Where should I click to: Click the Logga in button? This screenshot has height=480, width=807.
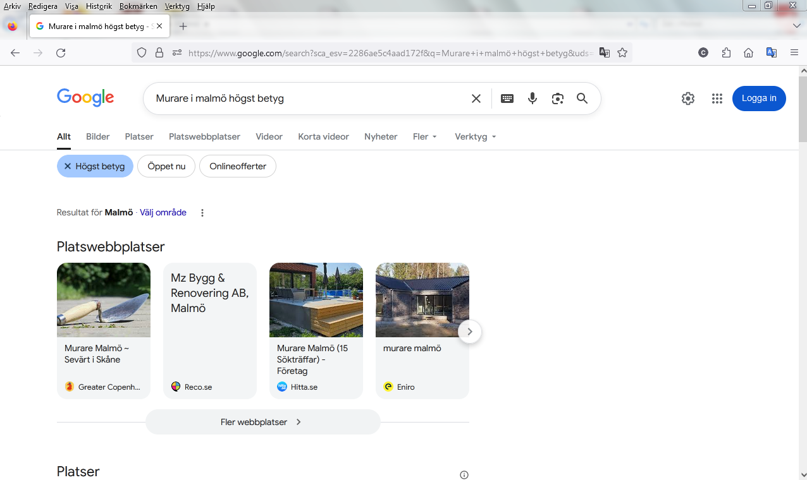759,99
